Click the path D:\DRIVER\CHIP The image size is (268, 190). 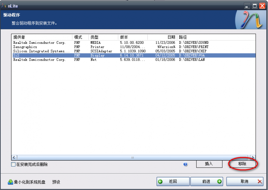(x=193, y=51)
